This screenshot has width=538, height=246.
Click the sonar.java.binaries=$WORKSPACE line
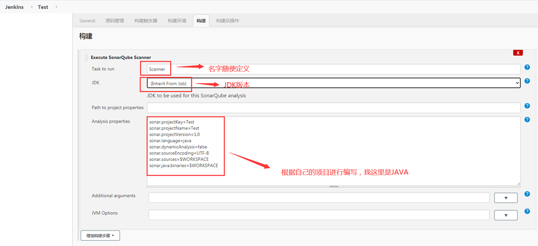[x=184, y=165]
